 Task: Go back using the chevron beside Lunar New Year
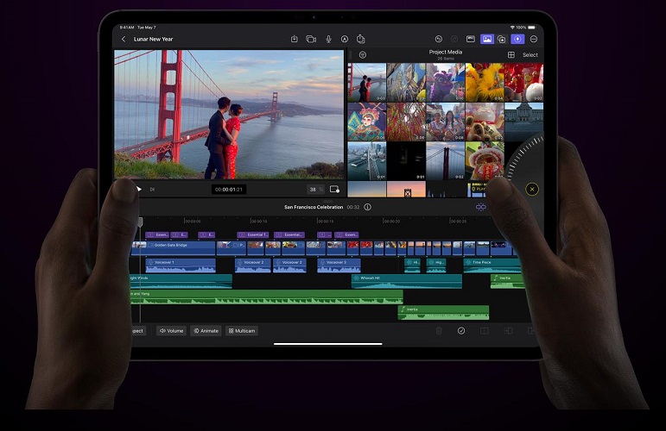click(124, 39)
